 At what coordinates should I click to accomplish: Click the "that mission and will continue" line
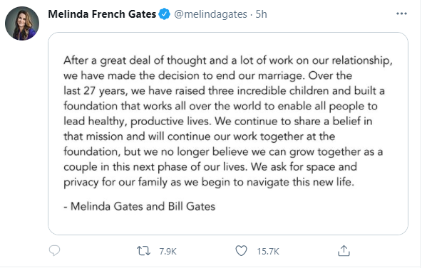[199, 136]
